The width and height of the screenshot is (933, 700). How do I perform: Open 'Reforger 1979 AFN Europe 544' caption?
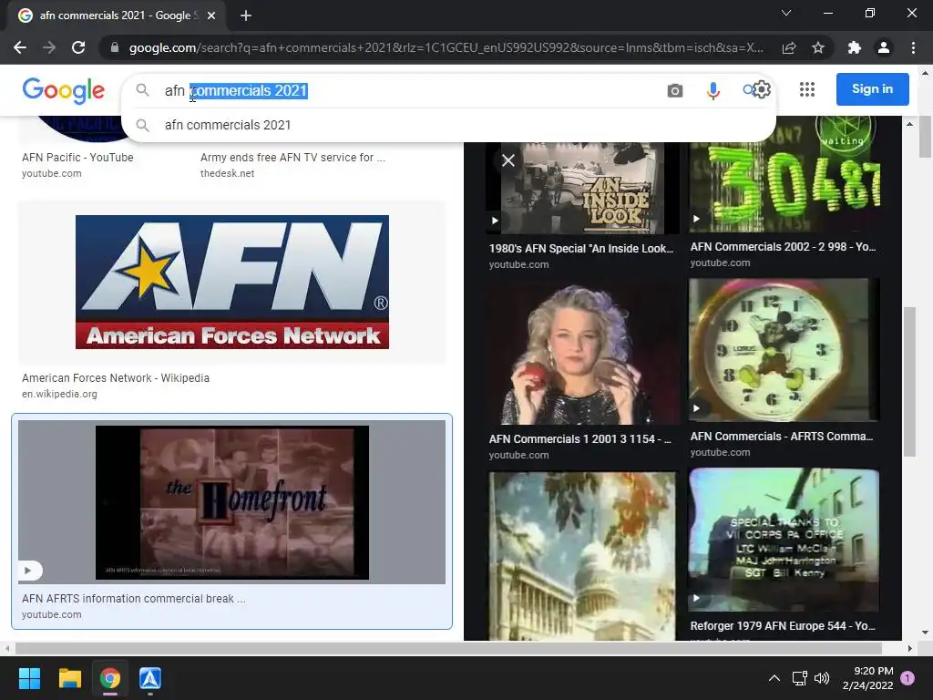[x=783, y=626]
